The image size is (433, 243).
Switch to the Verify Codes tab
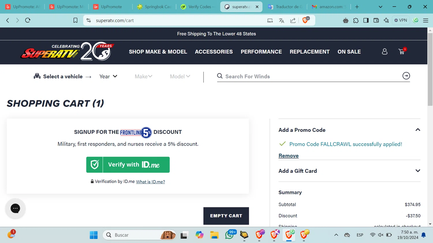point(198,7)
